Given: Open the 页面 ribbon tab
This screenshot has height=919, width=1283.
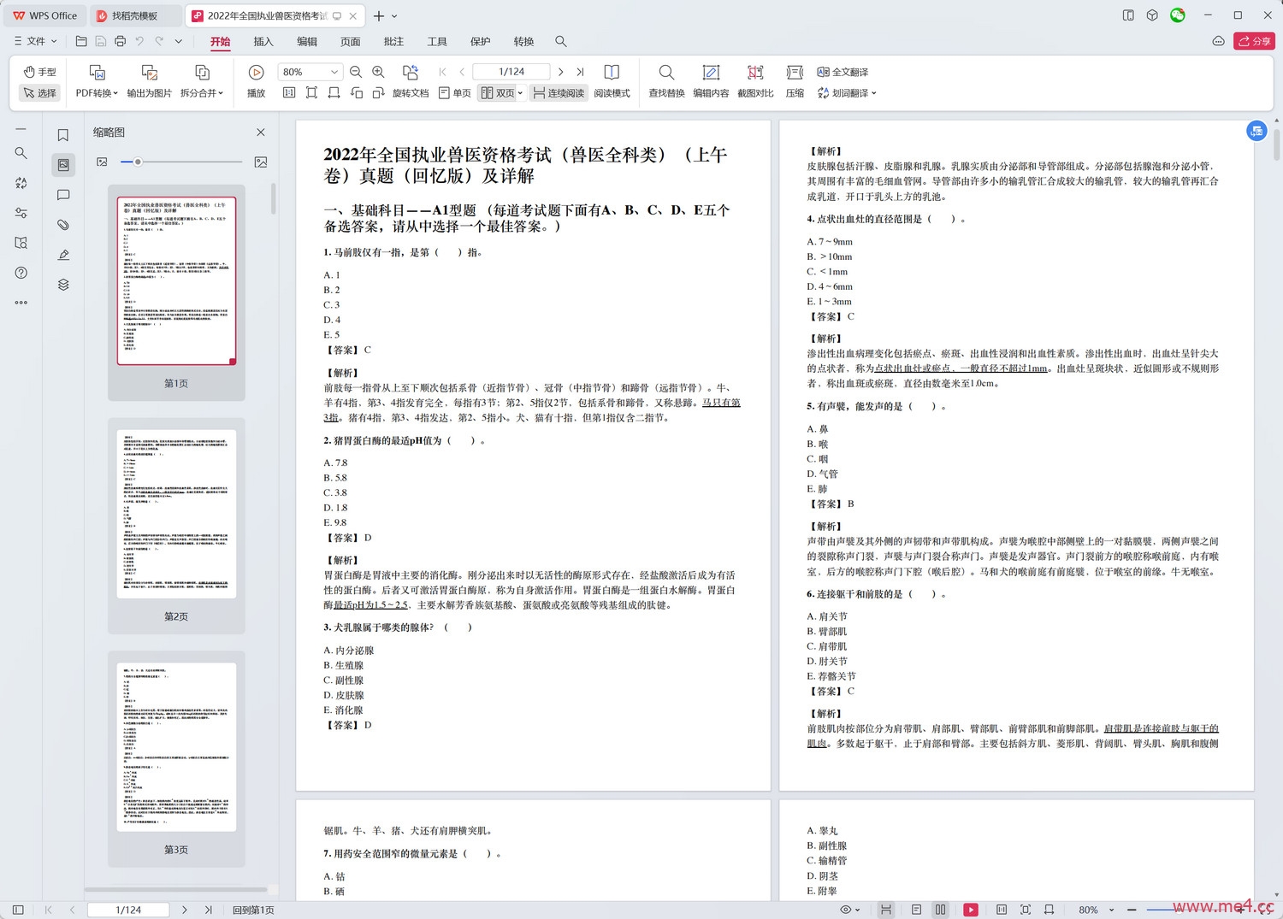Looking at the screenshot, I should [x=350, y=41].
